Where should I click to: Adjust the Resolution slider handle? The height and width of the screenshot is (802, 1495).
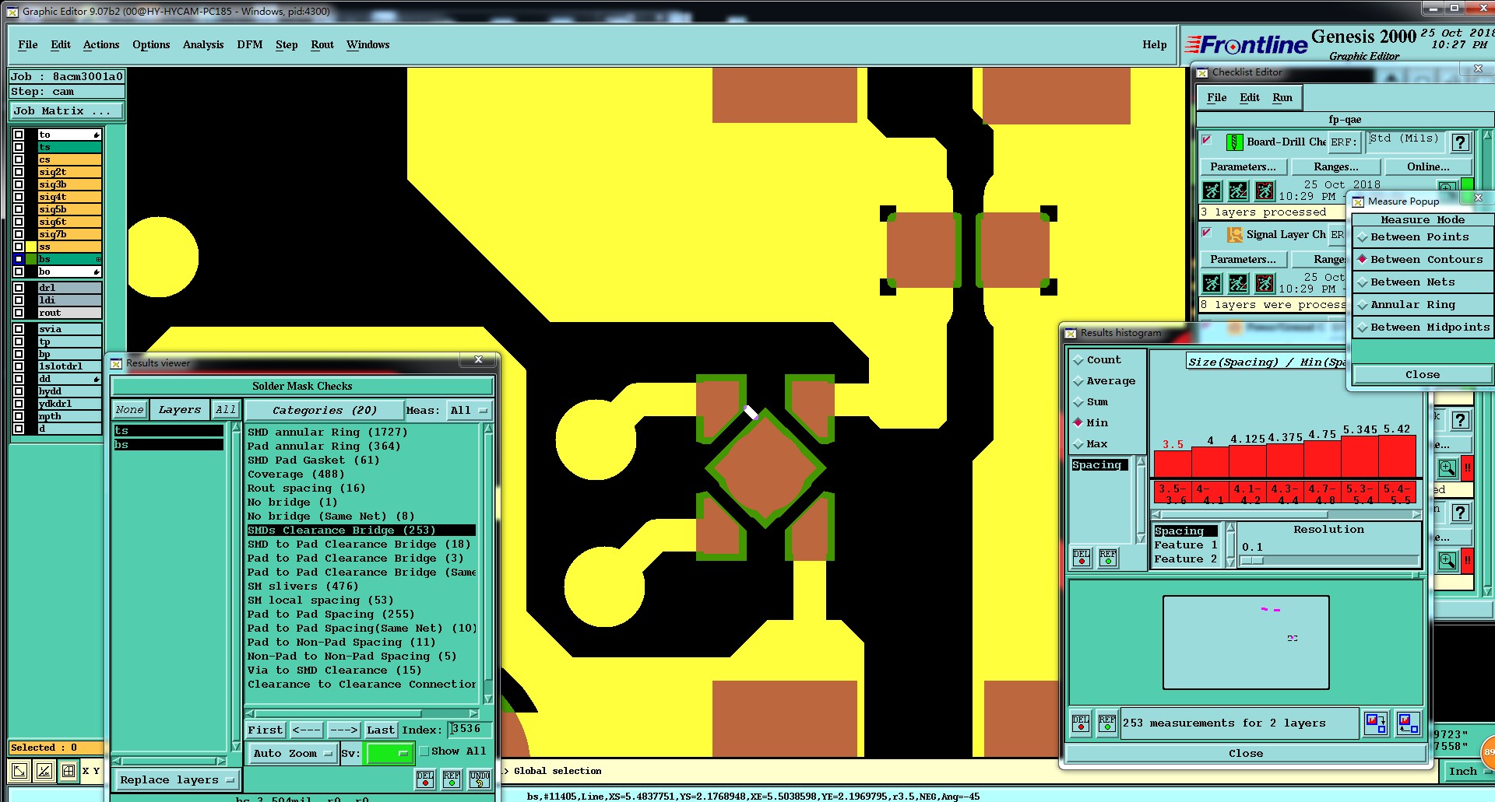pyautogui.click(x=1252, y=561)
